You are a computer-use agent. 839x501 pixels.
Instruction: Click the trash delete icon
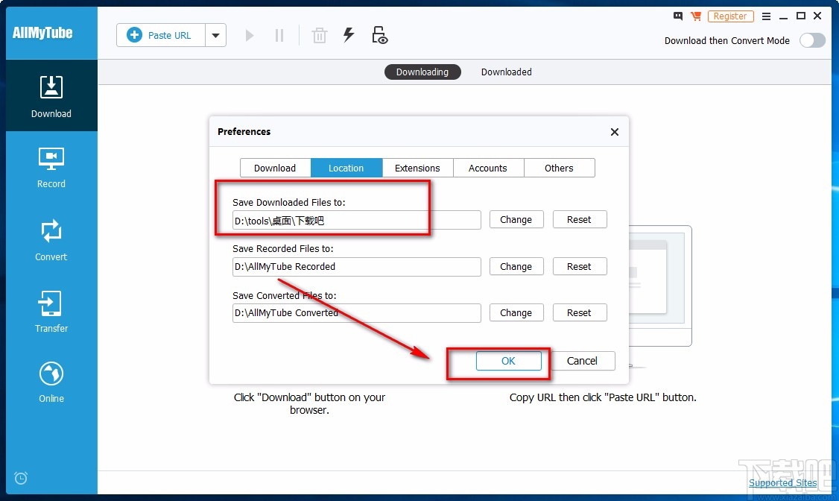(x=320, y=35)
